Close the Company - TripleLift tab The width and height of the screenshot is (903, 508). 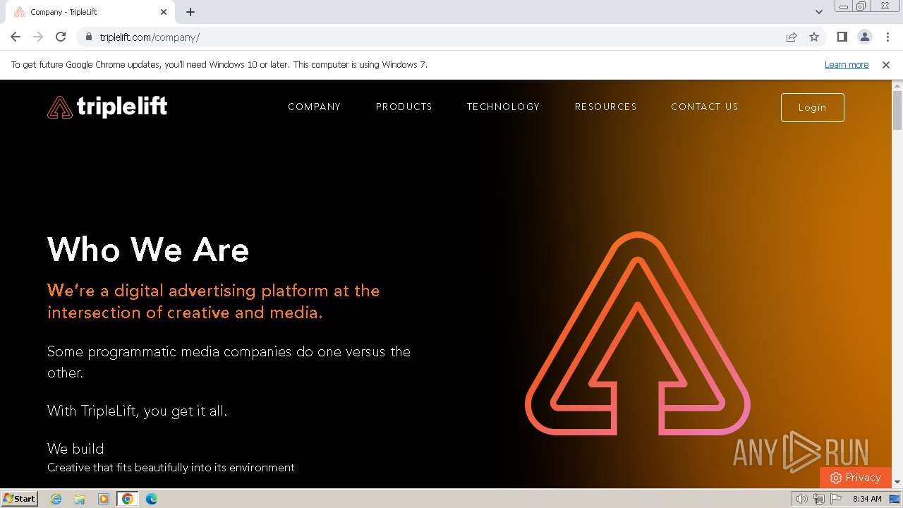click(164, 12)
